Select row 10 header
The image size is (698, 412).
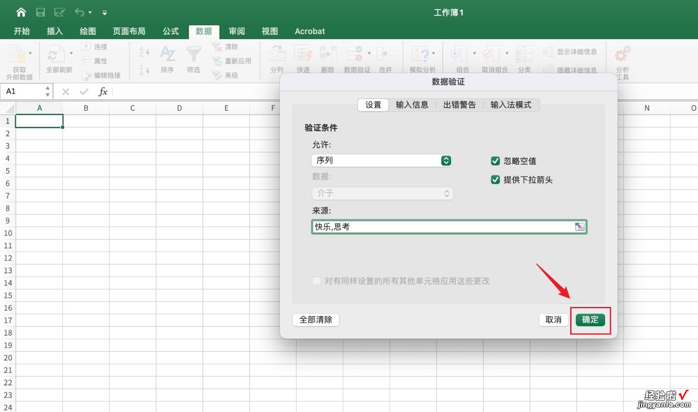pos(8,233)
